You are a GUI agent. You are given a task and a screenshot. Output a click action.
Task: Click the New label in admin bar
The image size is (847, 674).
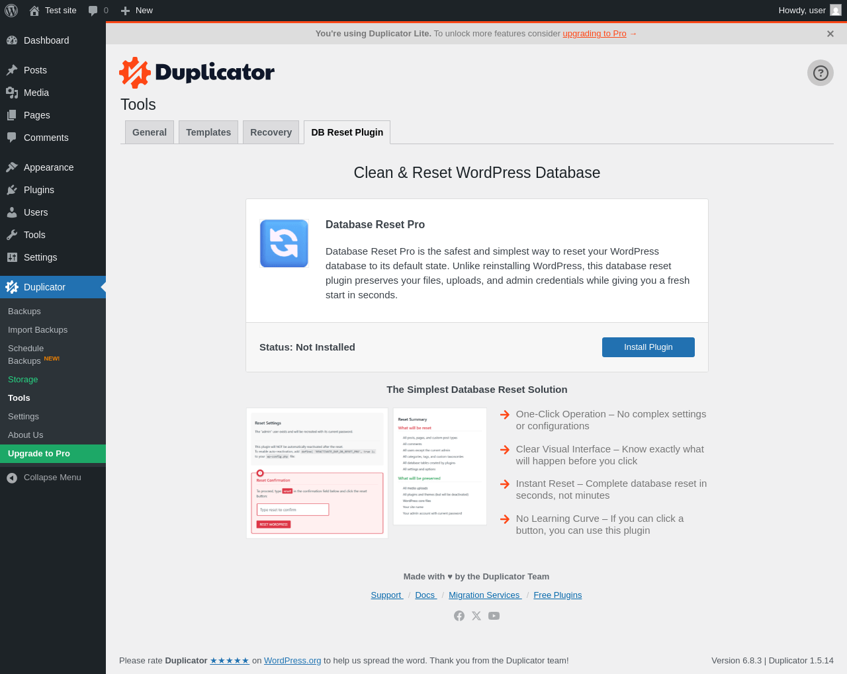click(x=144, y=11)
